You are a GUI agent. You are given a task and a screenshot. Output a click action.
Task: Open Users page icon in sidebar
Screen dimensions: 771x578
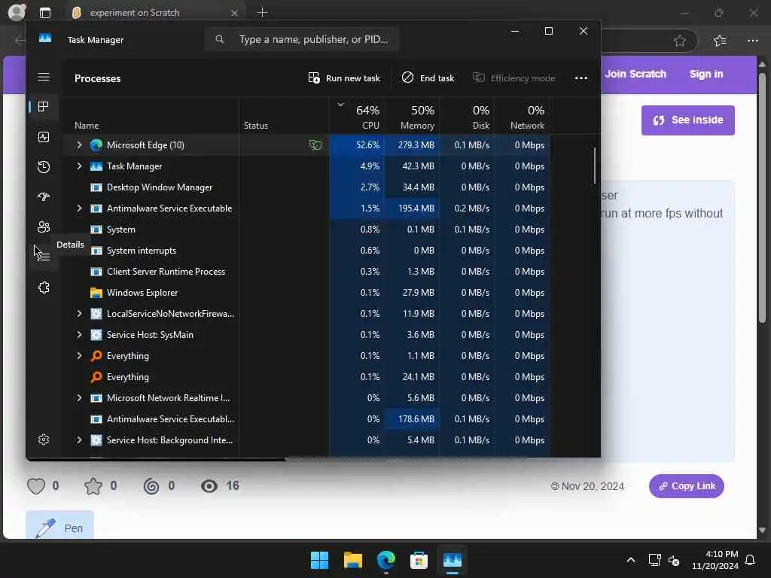click(x=44, y=227)
